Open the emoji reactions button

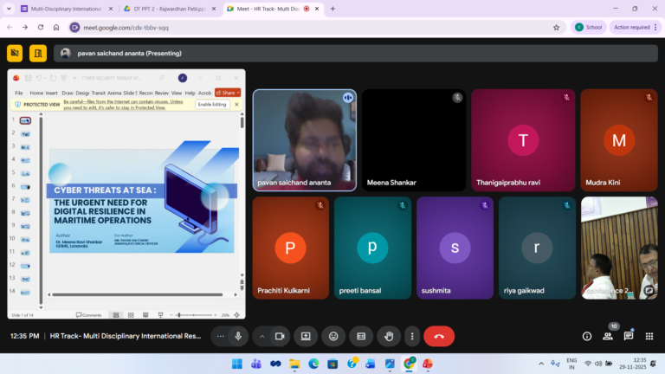(x=333, y=336)
